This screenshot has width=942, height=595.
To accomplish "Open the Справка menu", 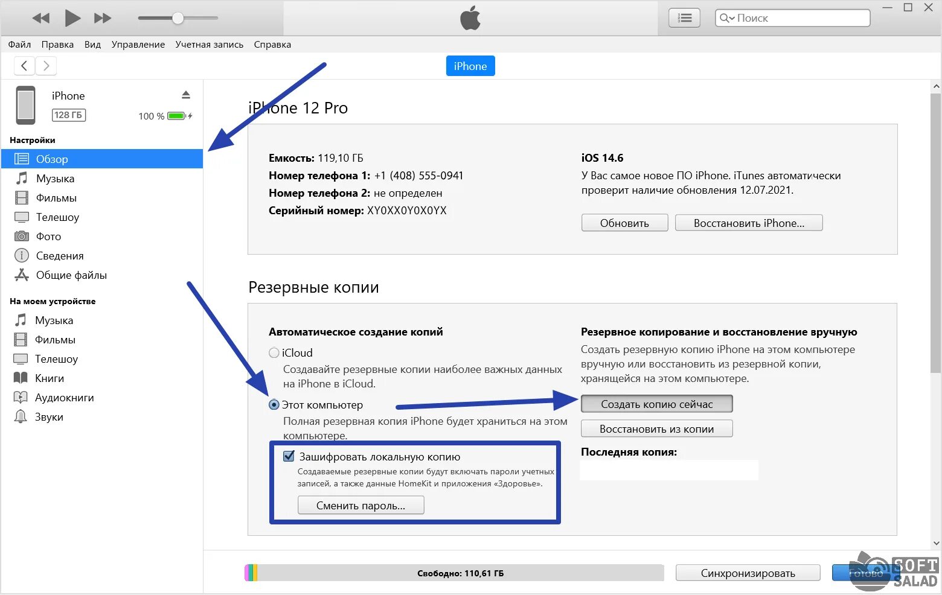I will pyautogui.click(x=272, y=45).
